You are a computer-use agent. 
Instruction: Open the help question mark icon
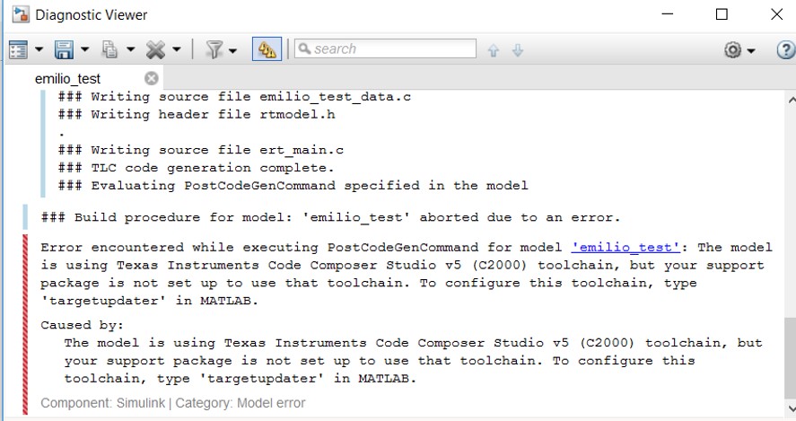tap(786, 49)
